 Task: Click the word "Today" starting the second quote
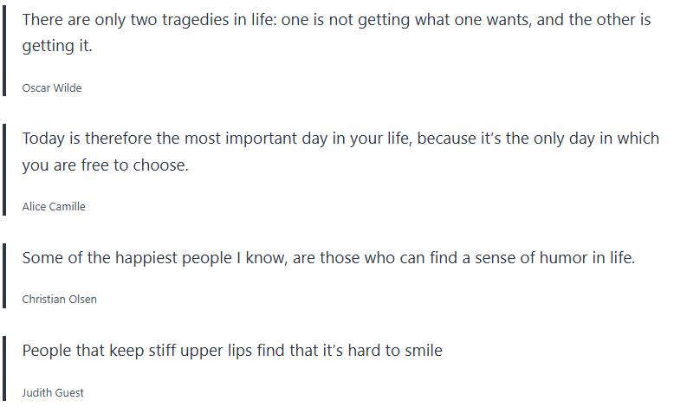tap(44, 139)
